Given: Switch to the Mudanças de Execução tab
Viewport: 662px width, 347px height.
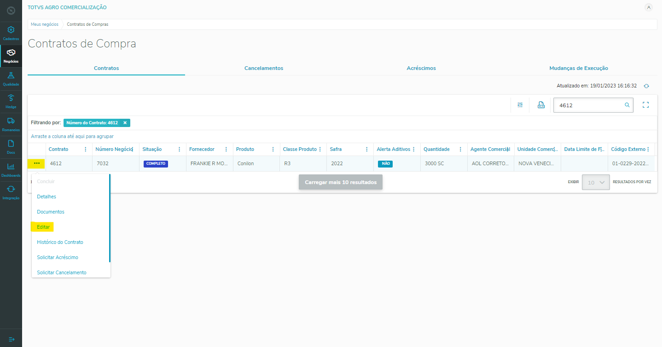Looking at the screenshot, I should 579,68.
